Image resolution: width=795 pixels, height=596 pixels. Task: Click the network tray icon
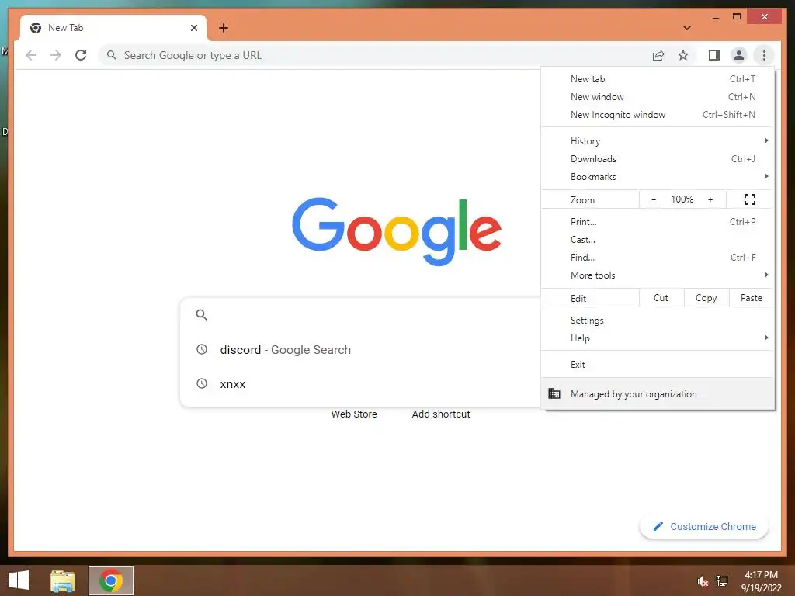pyautogui.click(x=722, y=580)
